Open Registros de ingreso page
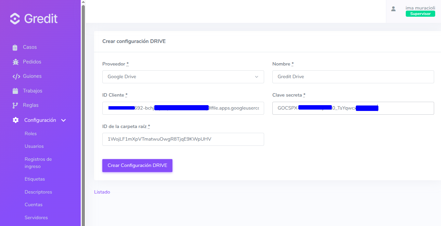441x226 pixels. 38,163
